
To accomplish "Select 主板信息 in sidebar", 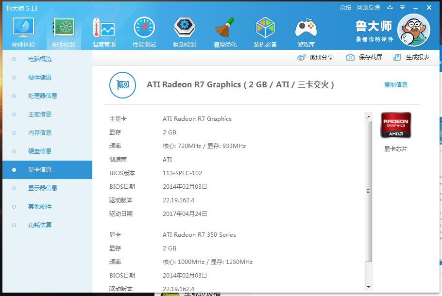I will (48, 115).
